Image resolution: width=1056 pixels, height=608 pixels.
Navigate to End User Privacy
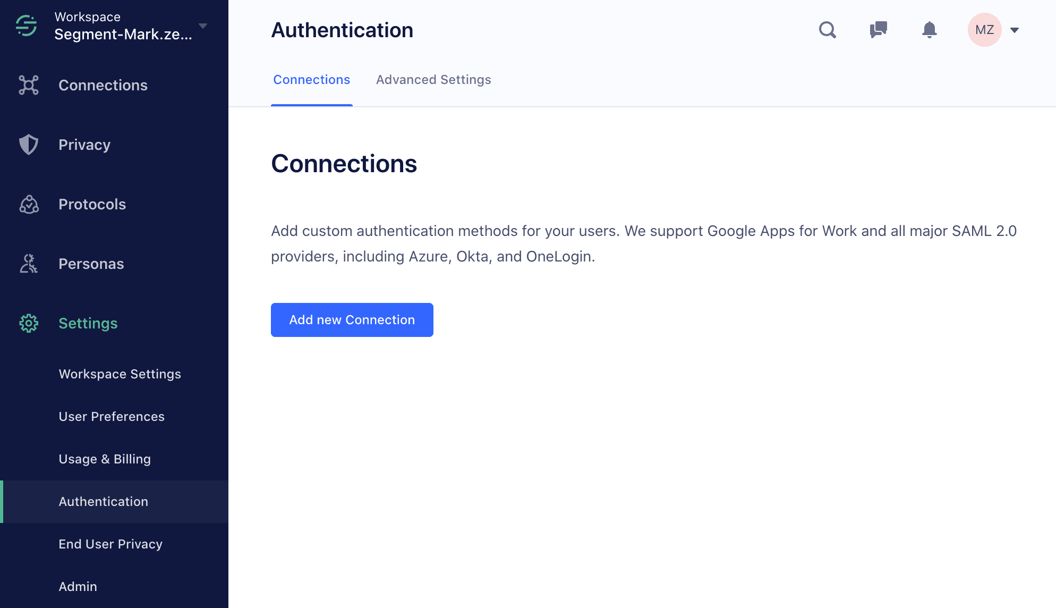point(110,544)
